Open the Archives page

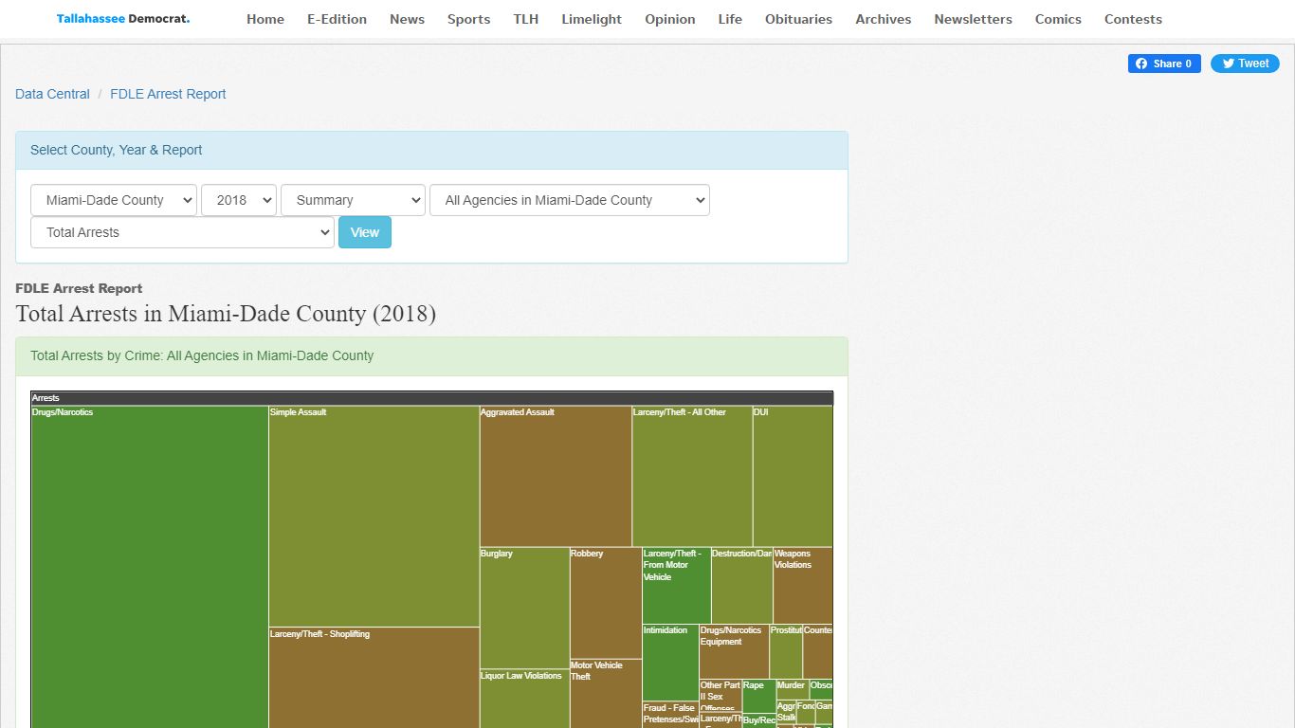[x=884, y=19]
